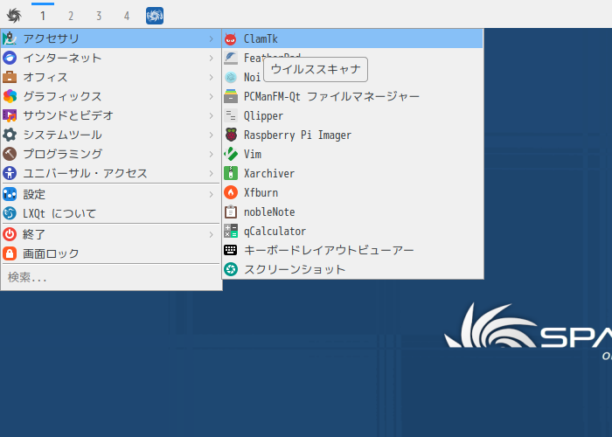The image size is (612, 437).
Task: Open the スクリーンショット entry
Action: [x=352, y=269]
